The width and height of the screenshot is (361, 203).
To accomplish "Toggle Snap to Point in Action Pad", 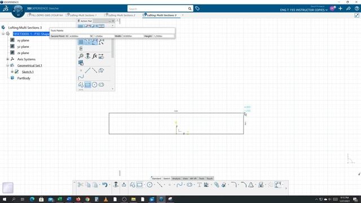I will pos(88,42).
